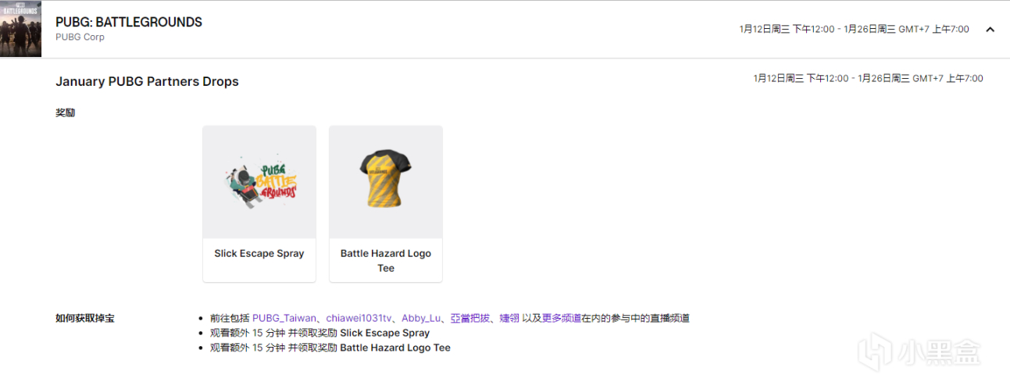This screenshot has height=382, width=1010.
Task: Collapse the PUBG: BATTLEGROUNDS campaign chevron
Action: pos(990,30)
